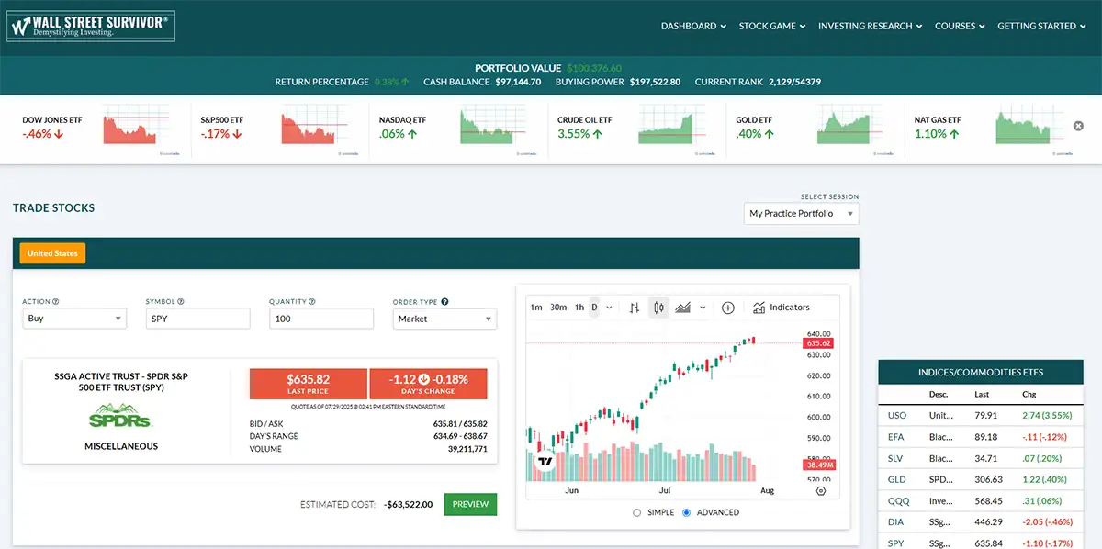Click the TradingView logo on the chart
This screenshot has height=549, width=1102.
click(x=545, y=462)
